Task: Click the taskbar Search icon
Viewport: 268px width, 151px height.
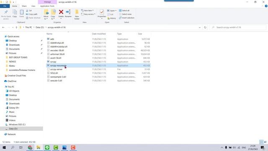Action: coord(13,147)
